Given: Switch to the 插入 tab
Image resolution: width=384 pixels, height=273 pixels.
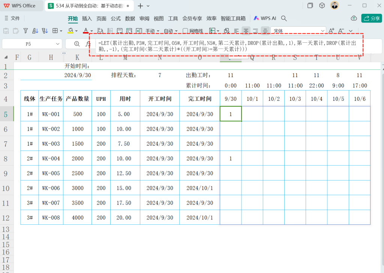Looking at the screenshot, I should coord(87,19).
